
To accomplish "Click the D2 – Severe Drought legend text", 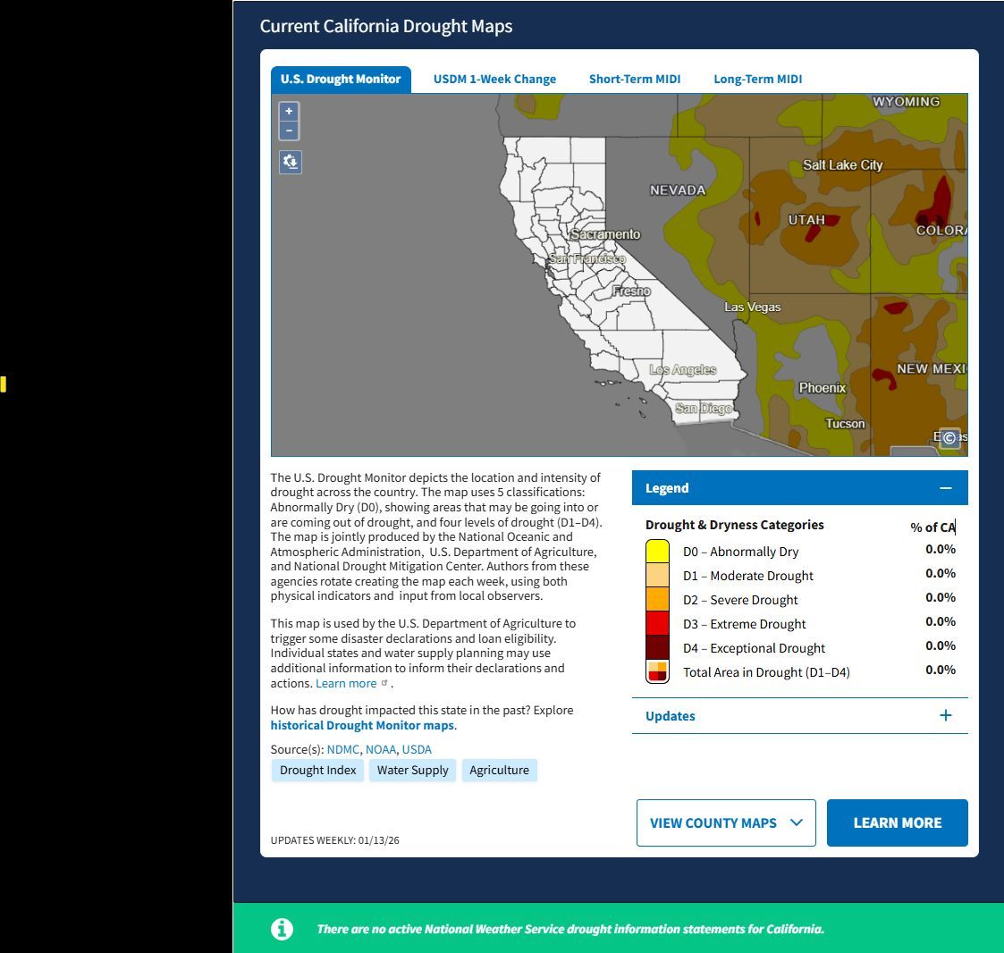I will coord(739,600).
